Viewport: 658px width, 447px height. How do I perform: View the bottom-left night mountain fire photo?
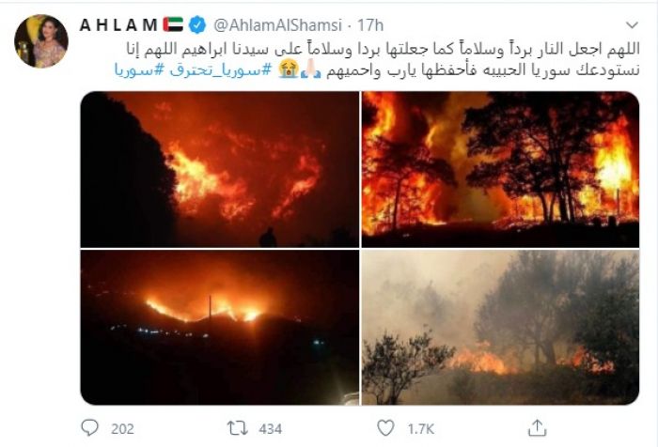pyautogui.click(x=219, y=327)
